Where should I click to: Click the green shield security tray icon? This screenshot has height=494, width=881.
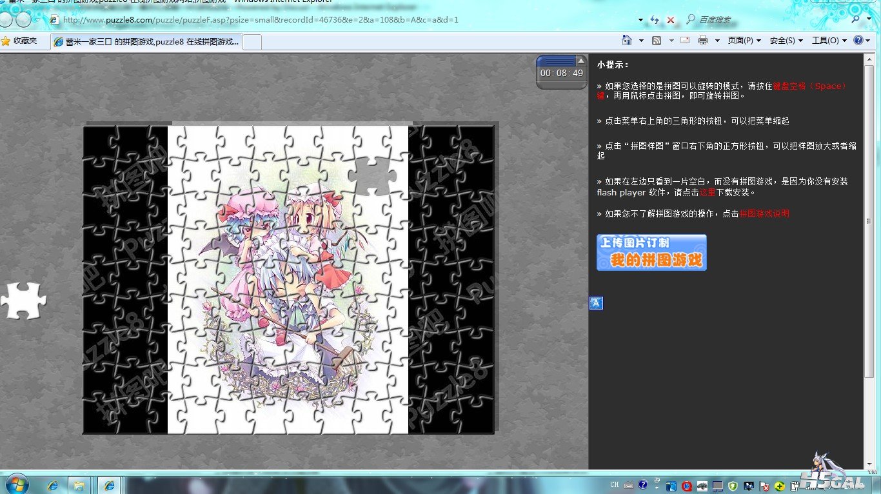733,486
